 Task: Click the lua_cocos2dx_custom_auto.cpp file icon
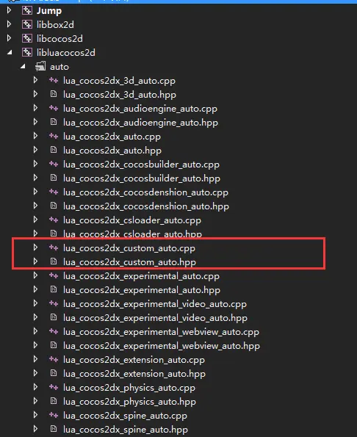[54, 248]
